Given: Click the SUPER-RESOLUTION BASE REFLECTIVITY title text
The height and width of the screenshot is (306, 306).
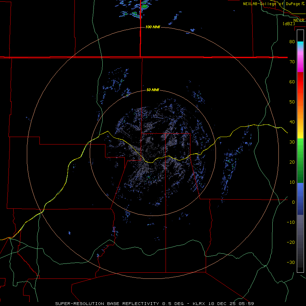Looking at the screenshot, I should [x=107, y=304].
